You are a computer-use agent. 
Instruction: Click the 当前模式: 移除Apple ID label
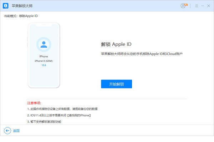21,16
